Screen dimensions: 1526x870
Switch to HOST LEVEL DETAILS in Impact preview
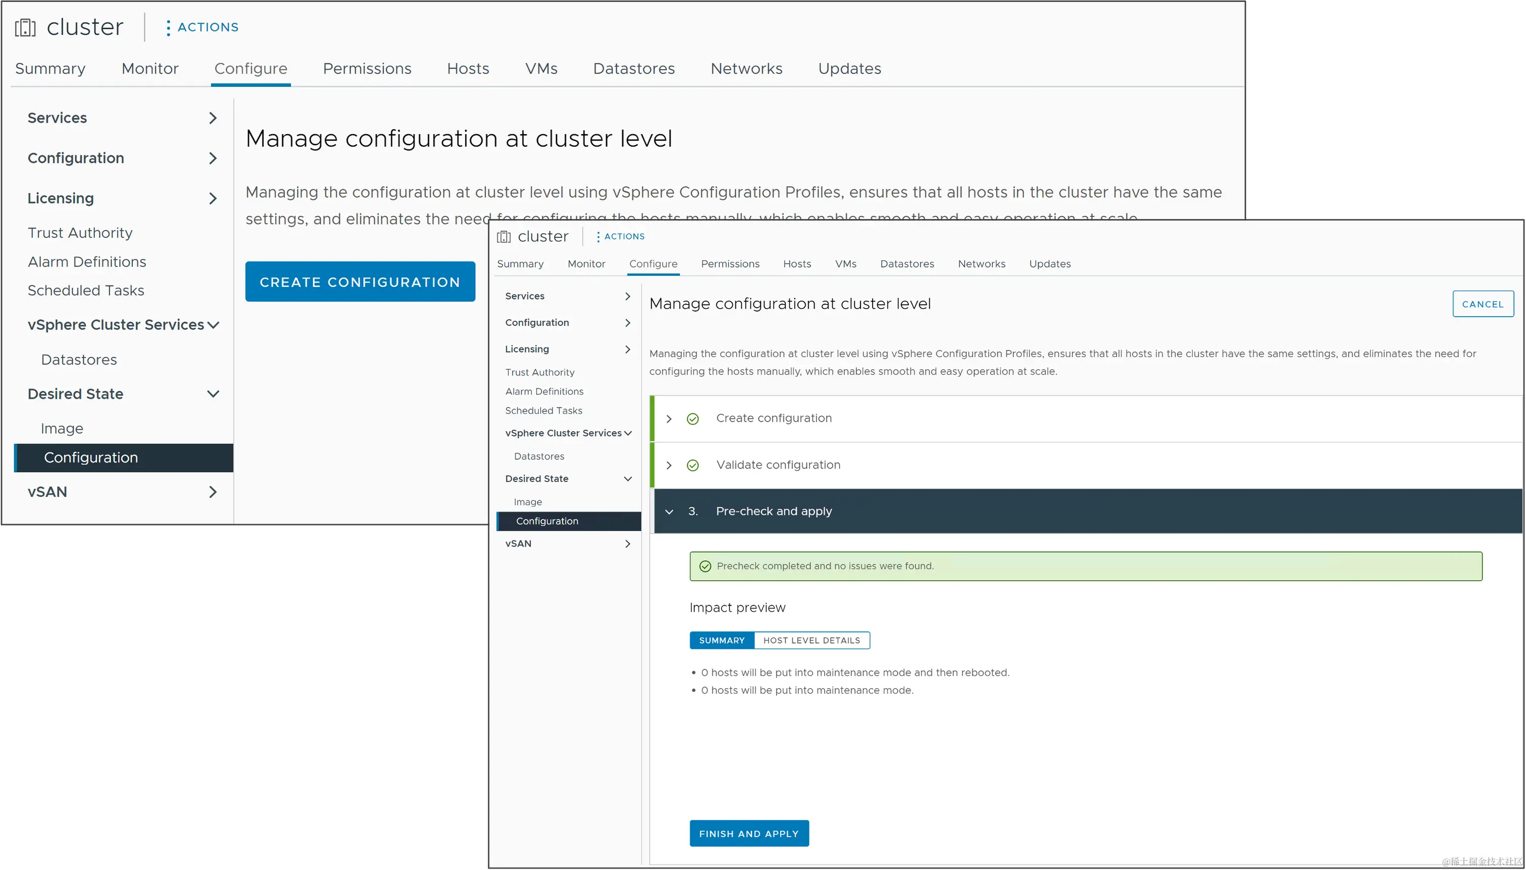[x=812, y=640]
